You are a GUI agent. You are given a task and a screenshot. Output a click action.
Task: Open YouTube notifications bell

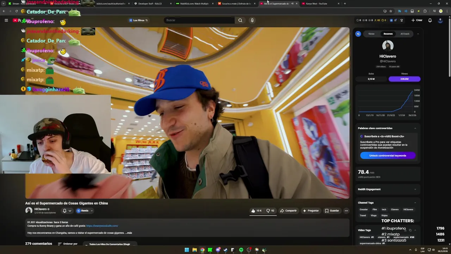[x=430, y=20]
